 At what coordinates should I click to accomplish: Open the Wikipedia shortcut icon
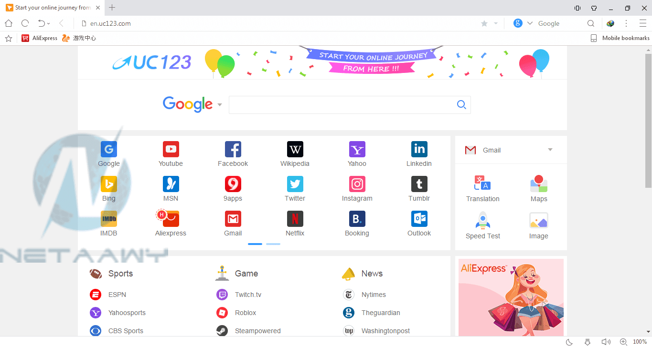[x=295, y=149]
